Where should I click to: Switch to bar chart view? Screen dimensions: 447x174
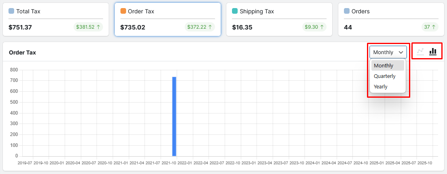coord(433,51)
